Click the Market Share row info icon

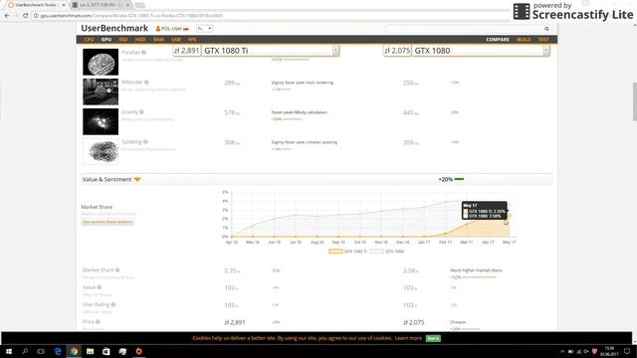117,269
